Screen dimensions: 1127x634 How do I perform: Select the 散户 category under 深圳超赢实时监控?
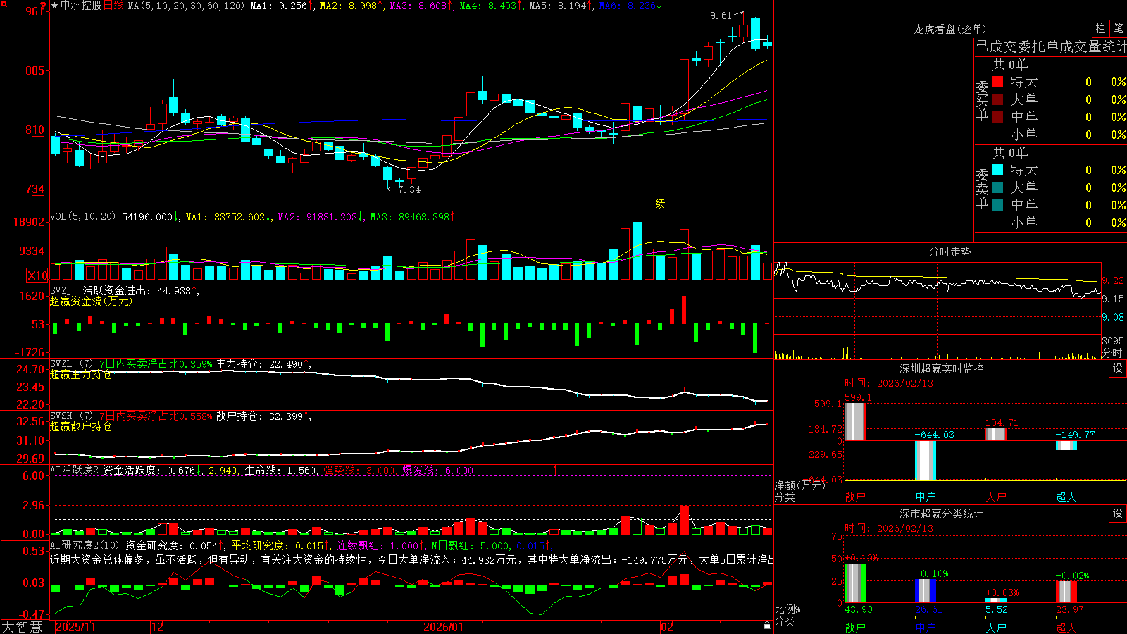[x=854, y=497]
